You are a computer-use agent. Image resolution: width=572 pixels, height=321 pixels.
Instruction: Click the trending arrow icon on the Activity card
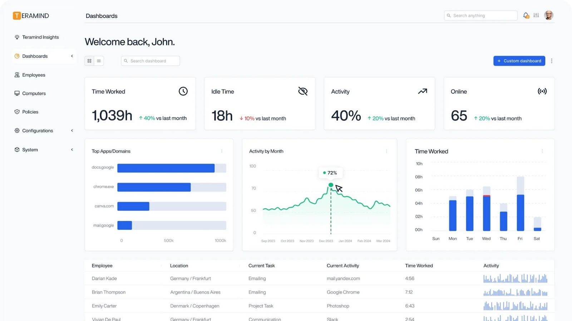tap(422, 91)
